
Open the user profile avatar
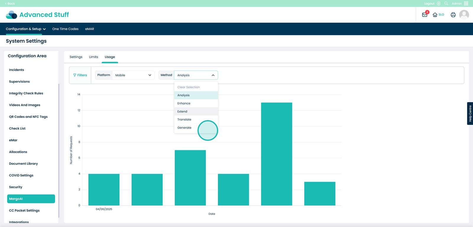(x=464, y=15)
